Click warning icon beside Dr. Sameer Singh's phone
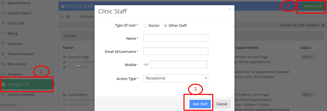Image resolution: width=327 pixels, height=111 pixels. (64, 67)
